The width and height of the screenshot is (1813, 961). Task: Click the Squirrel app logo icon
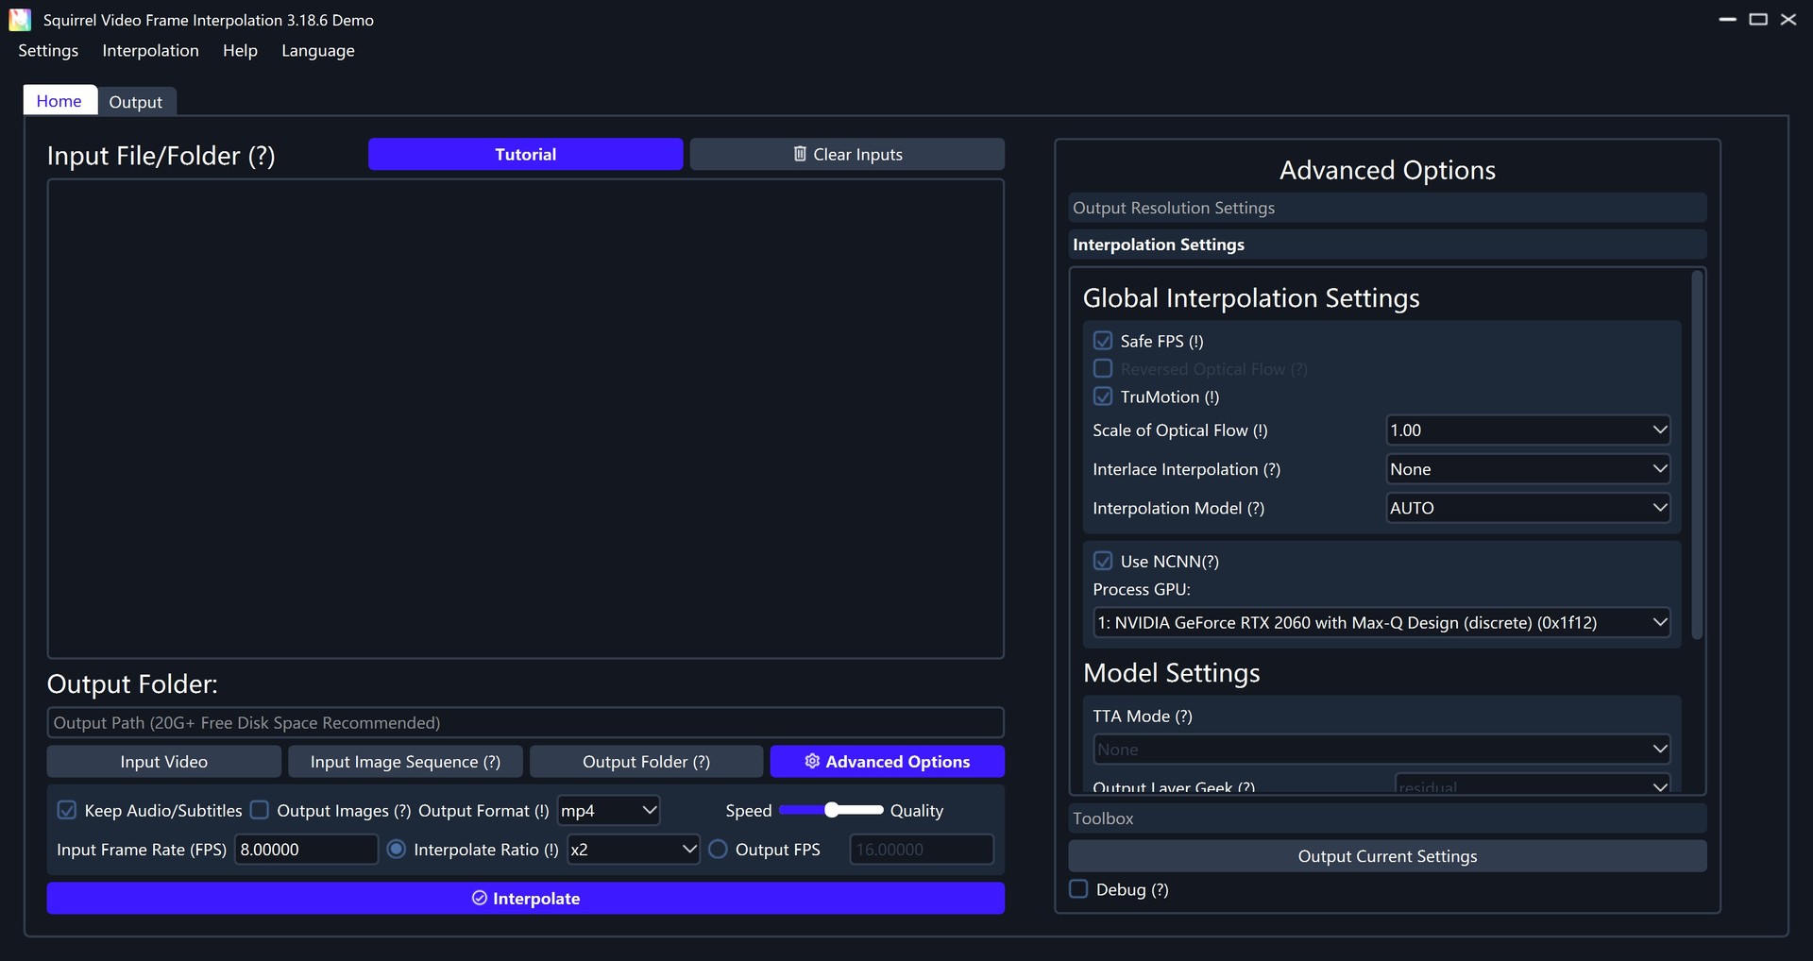tap(20, 20)
